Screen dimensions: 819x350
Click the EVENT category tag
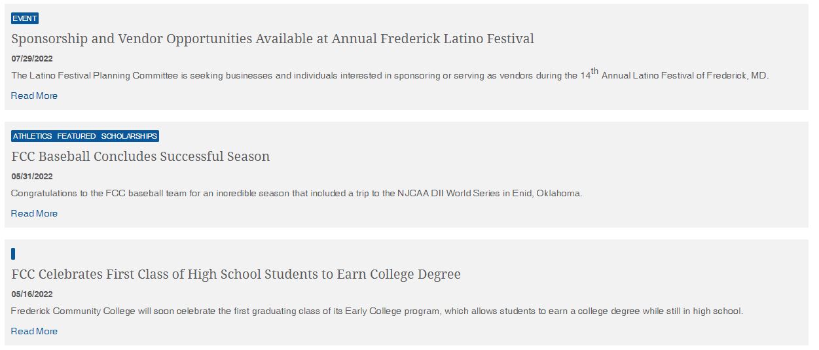click(25, 18)
